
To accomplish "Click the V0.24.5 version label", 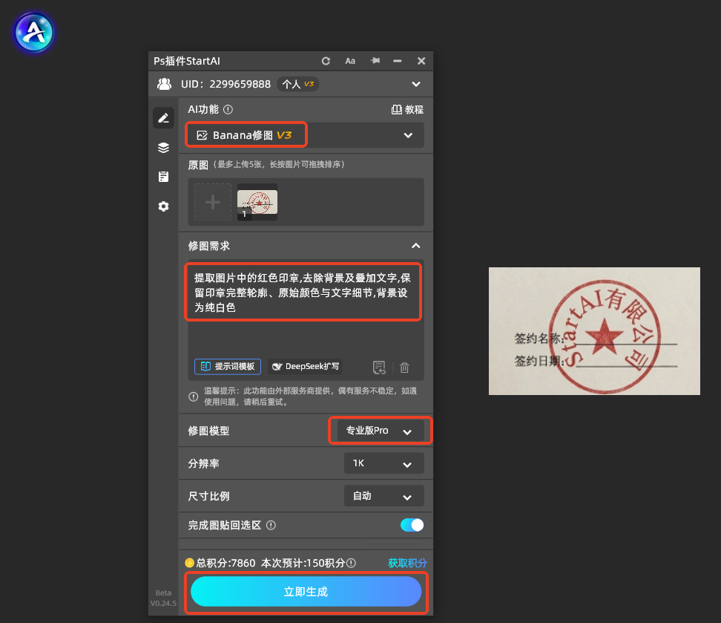I will [163, 603].
